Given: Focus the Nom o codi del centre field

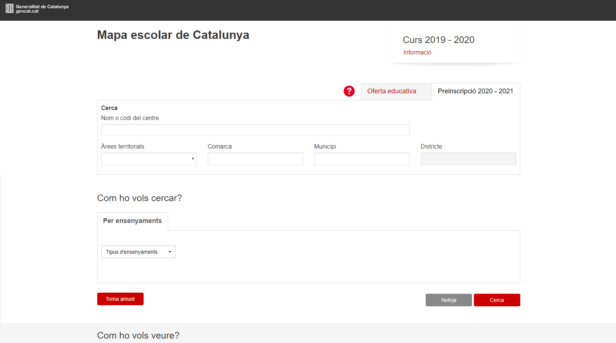Looking at the screenshot, I should click(x=255, y=130).
